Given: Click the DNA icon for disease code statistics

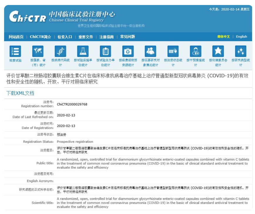Looking at the screenshot, I should point(61,51).
